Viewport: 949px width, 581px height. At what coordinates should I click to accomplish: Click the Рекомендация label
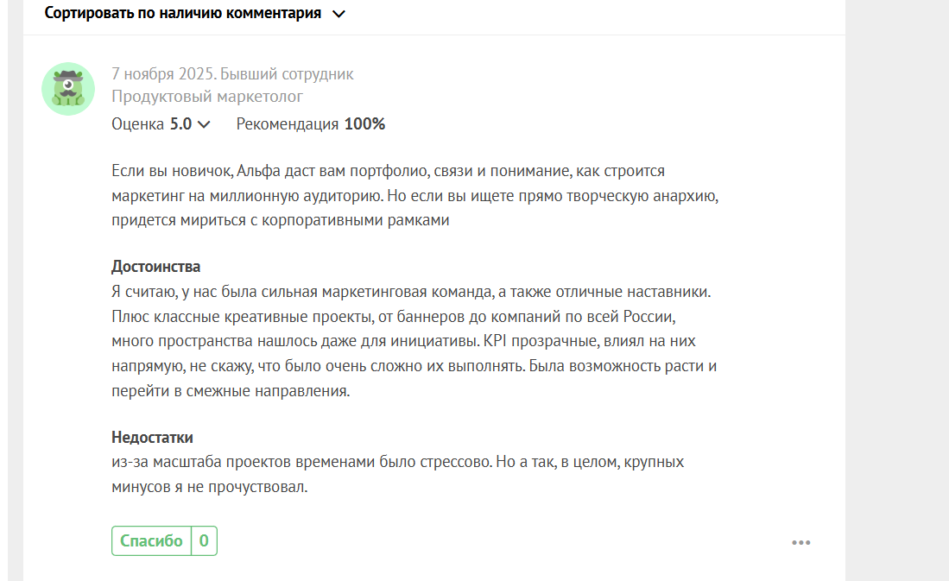(288, 124)
